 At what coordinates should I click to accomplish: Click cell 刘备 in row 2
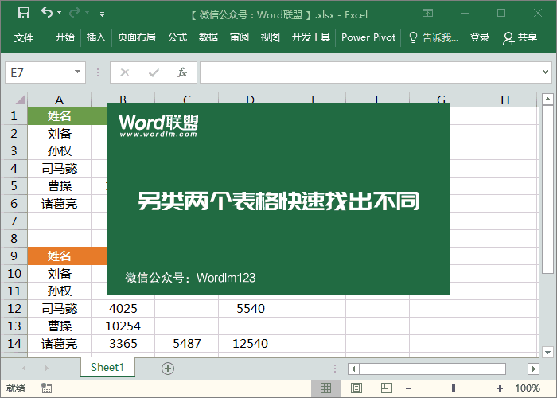coord(60,134)
